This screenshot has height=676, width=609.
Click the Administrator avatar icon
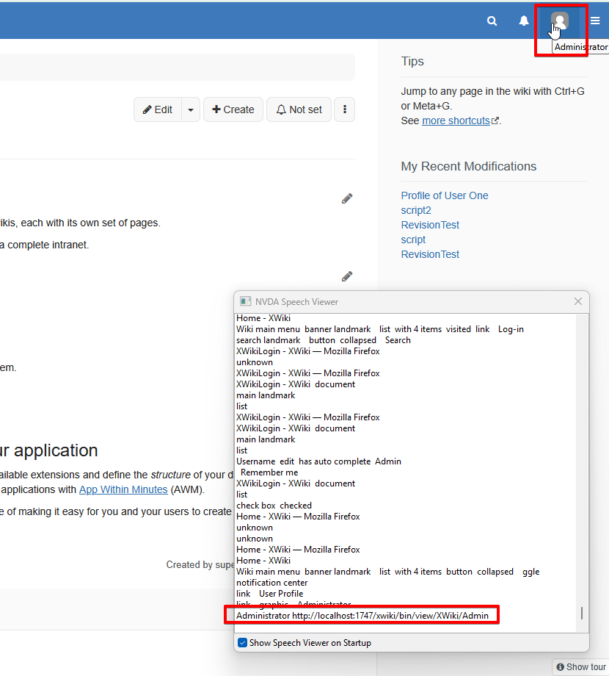click(560, 21)
